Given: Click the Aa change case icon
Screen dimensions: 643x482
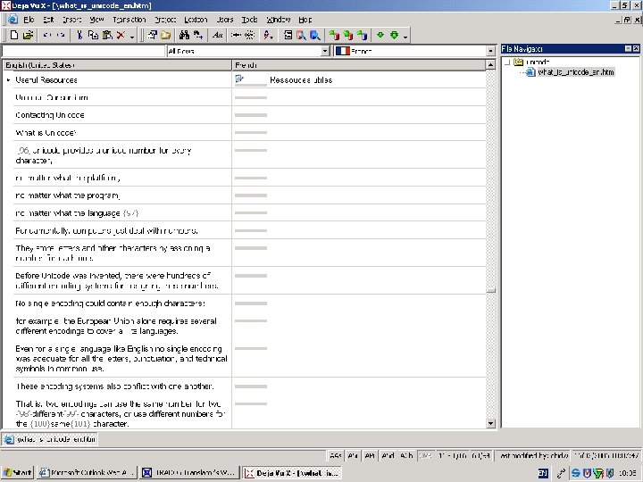Looking at the screenshot, I should [x=217, y=35].
